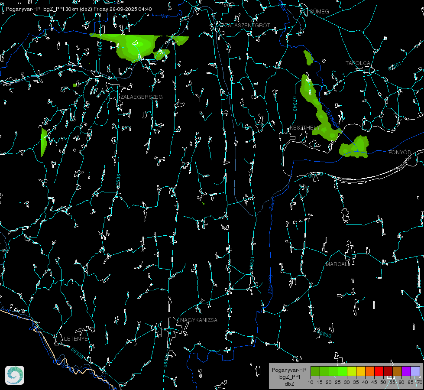The height and width of the screenshot is (390, 424).
Task: Click the '40' tick value on legend scale
Action: [365, 383]
